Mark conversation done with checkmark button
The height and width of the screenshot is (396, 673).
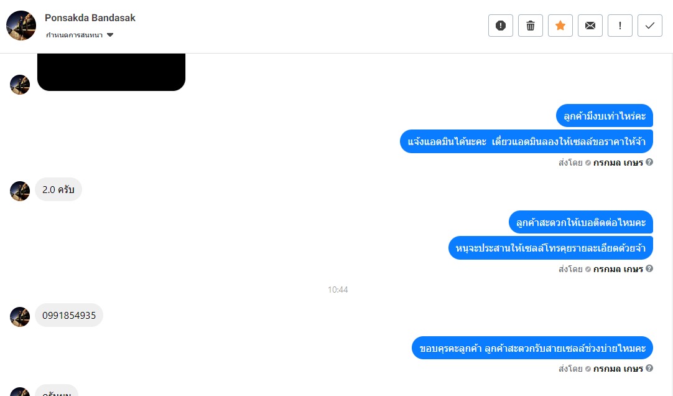click(x=650, y=26)
